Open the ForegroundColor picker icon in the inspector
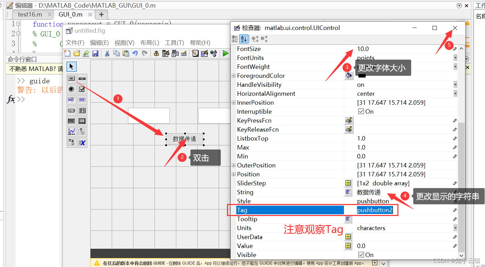Screen dimensions: 485x267 (x=349, y=75)
